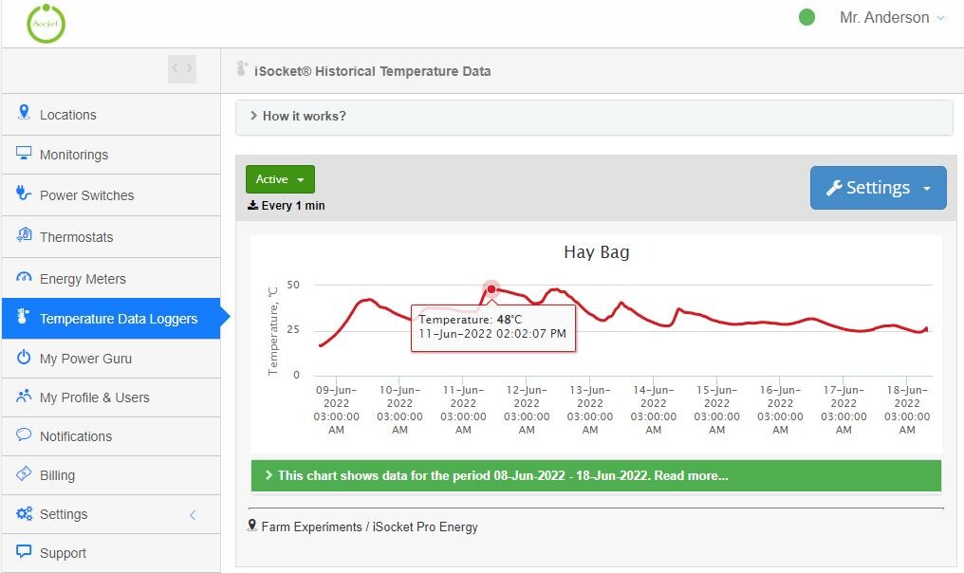
Task: Open the sidebar Settings item
Action: 111,514
